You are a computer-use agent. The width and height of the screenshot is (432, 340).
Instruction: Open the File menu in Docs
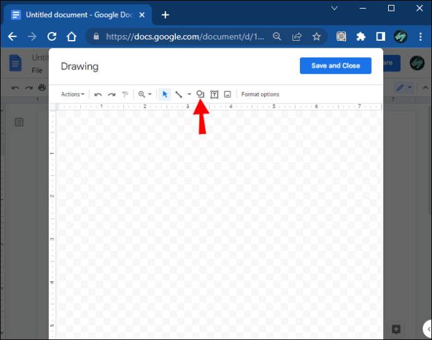37,71
